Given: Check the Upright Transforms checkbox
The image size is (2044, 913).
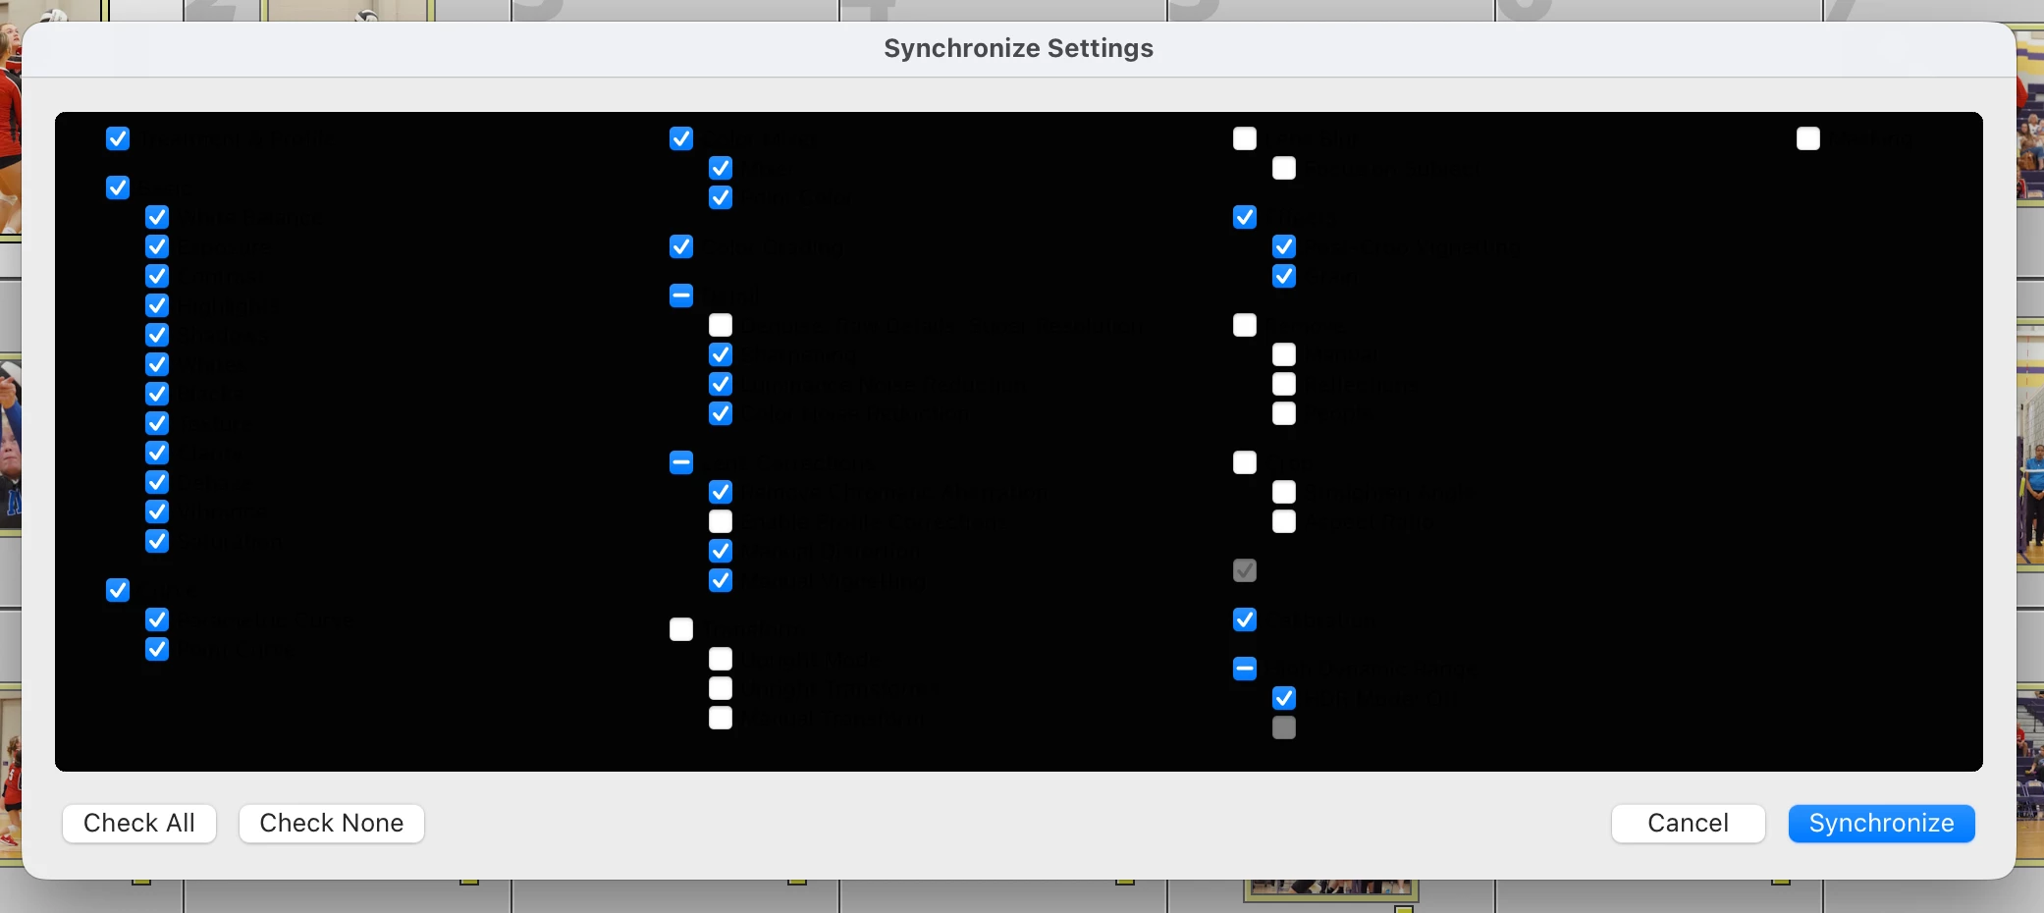Looking at the screenshot, I should point(721,688).
